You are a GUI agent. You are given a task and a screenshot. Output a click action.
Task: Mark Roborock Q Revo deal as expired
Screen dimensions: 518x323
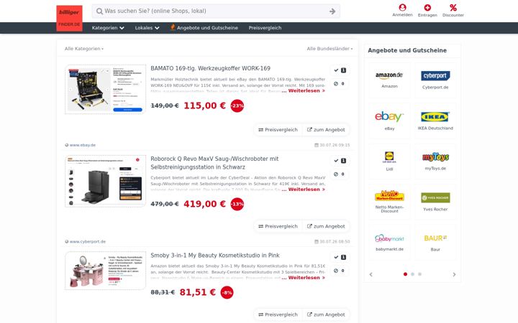(x=340, y=174)
